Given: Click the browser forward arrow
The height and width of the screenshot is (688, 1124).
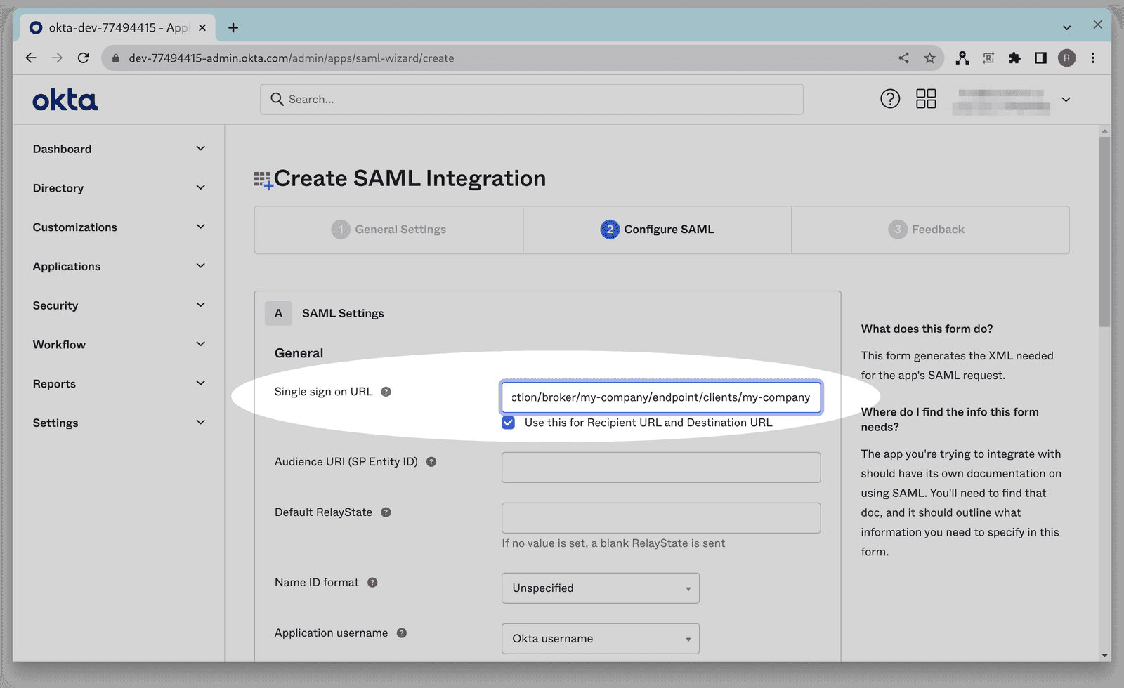Looking at the screenshot, I should (x=57, y=58).
